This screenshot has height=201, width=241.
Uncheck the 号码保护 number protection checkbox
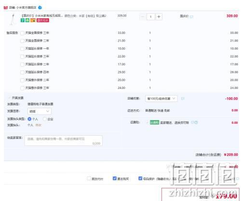pyautogui.click(x=140, y=178)
